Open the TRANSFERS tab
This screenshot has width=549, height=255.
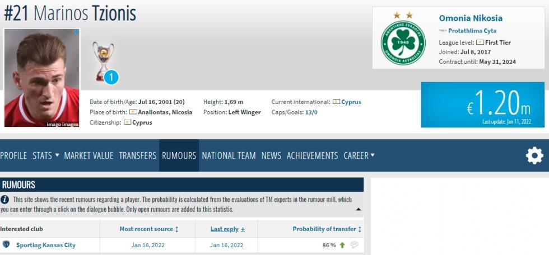pyautogui.click(x=137, y=155)
